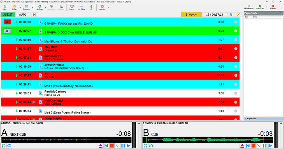Viewport: 284px width, 149px height.
Task: Pause Player B
Action: (265, 146)
